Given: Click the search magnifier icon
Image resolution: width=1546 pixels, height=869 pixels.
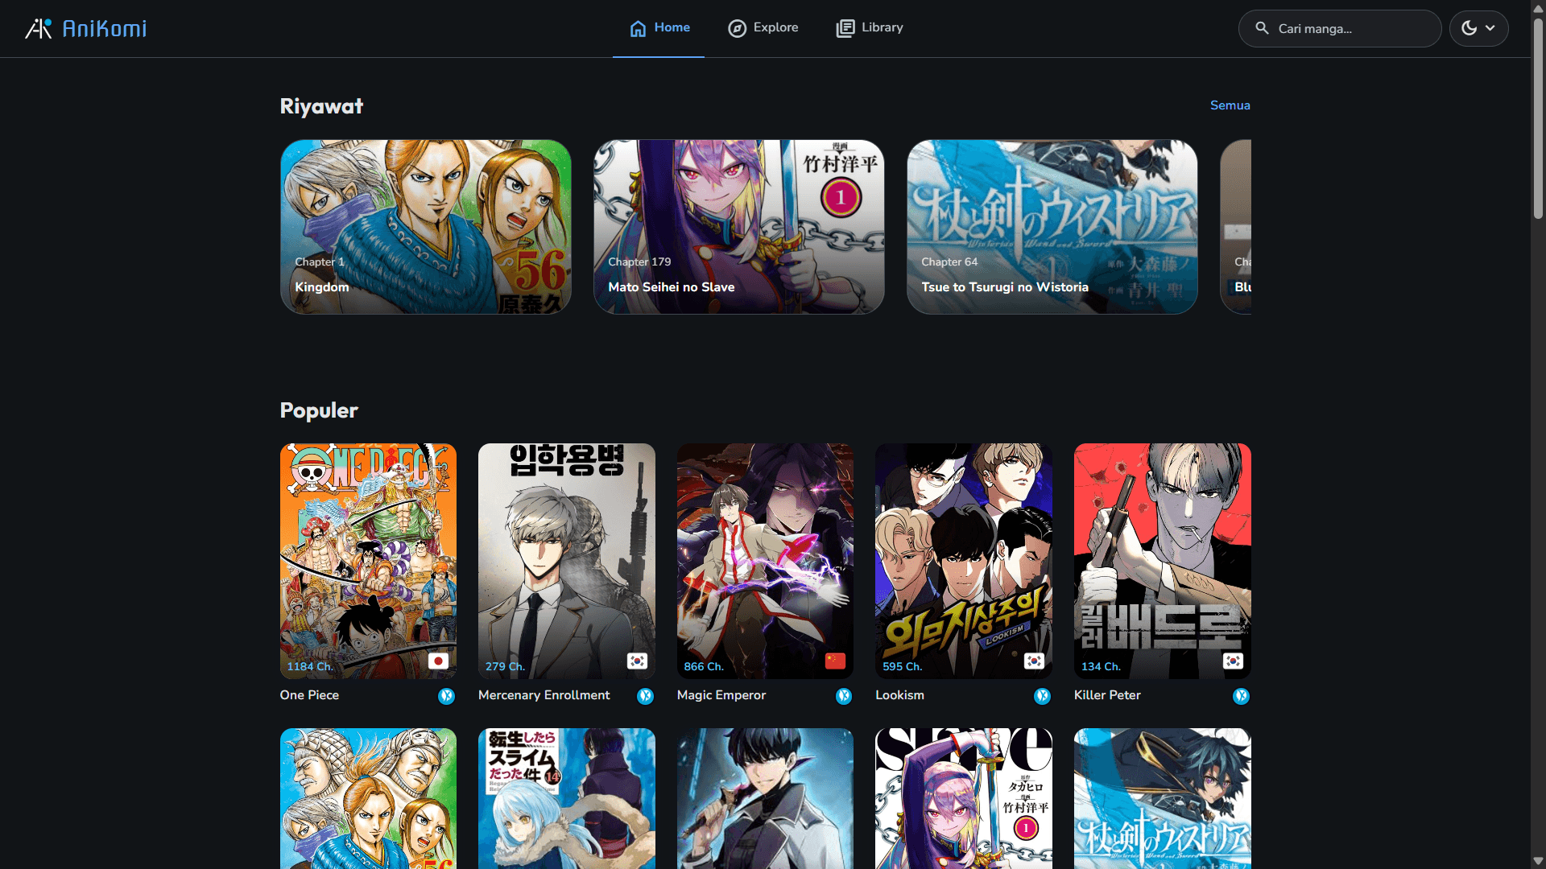Looking at the screenshot, I should pos(1262,28).
